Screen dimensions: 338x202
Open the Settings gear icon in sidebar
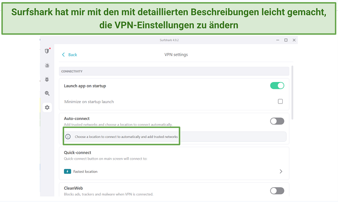click(x=47, y=107)
